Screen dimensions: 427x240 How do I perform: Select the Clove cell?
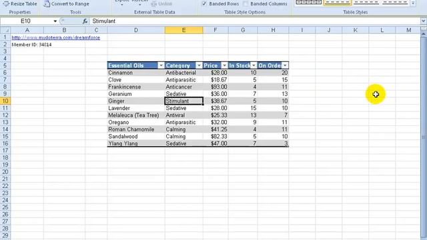(x=136, y=79)
